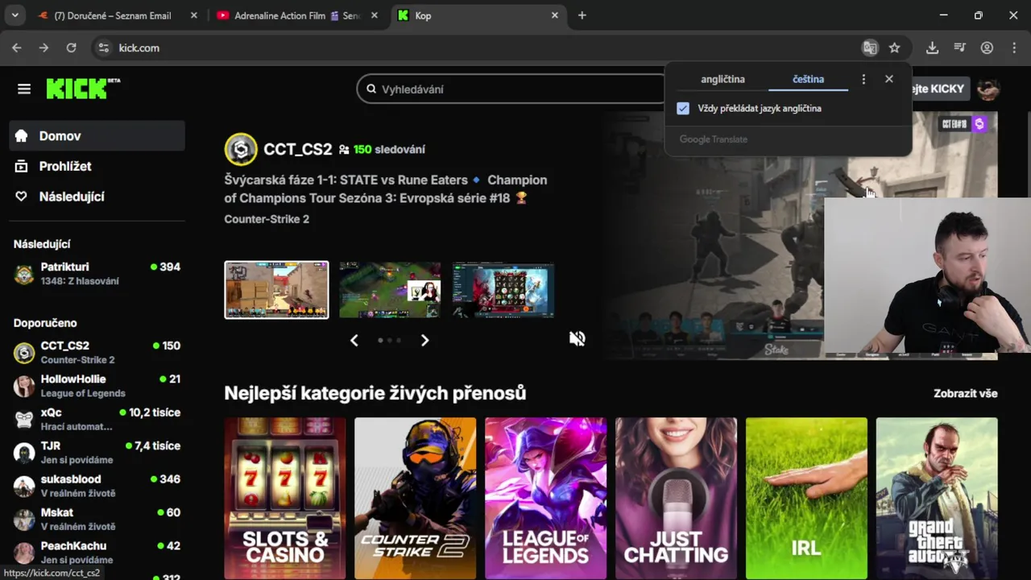Unmute the featured stream preview
Viewport: 1031px width, 580px height.
(x=577, y=339)
